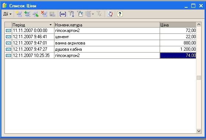Click scrollbar up arrow in list
The image size is (206, 140).
[199, 24]
